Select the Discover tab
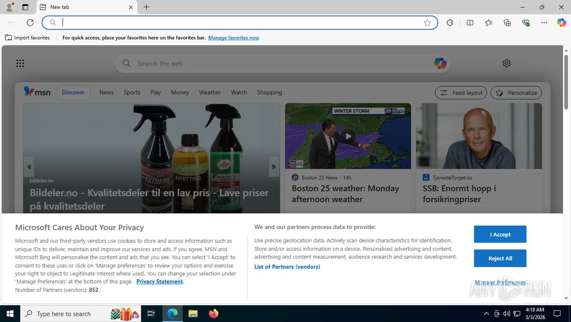This screenshot has width=571, height=322. (73, 92)
